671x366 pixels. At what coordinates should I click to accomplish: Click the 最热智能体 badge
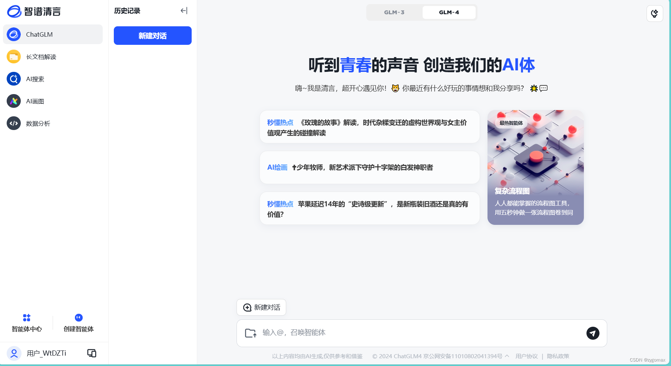(x=511, y=123)
